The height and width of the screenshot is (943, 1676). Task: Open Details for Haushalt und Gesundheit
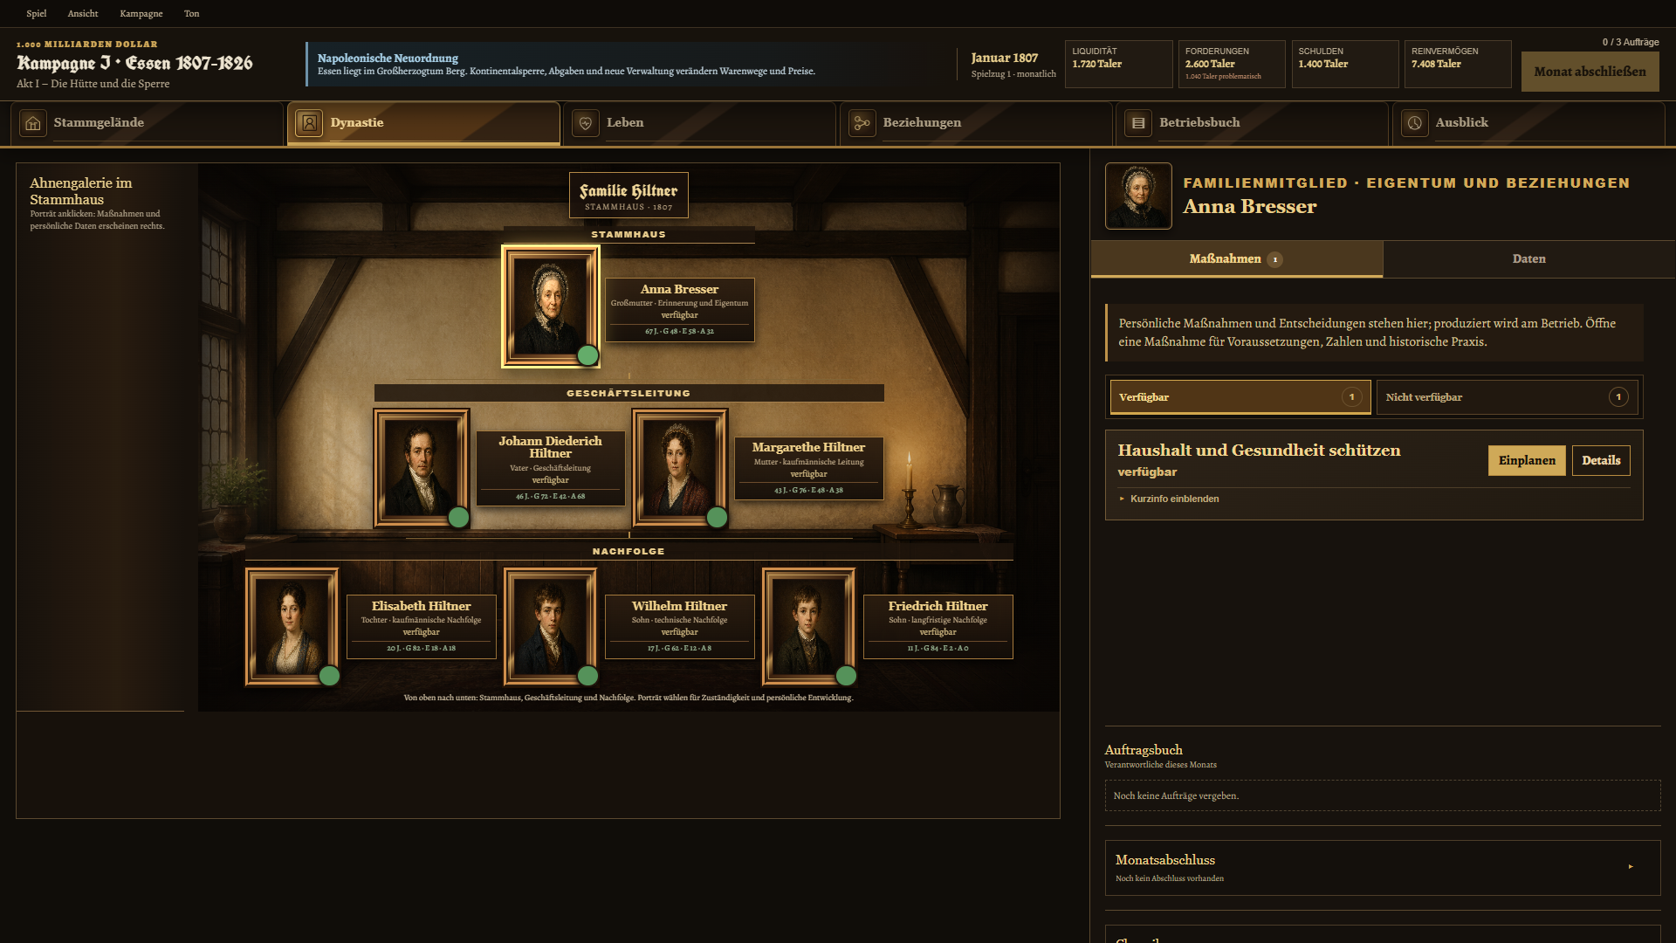coord(1601,461)
